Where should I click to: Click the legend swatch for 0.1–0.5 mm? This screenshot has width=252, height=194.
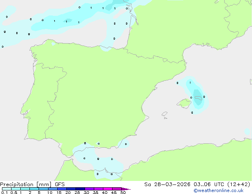pos(7,189)
